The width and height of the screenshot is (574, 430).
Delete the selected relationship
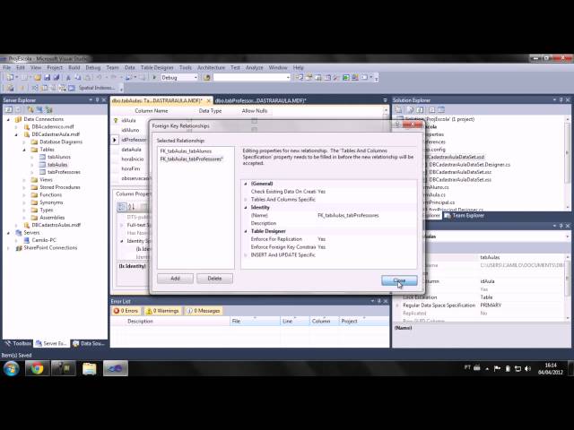[x=214, y=279]
